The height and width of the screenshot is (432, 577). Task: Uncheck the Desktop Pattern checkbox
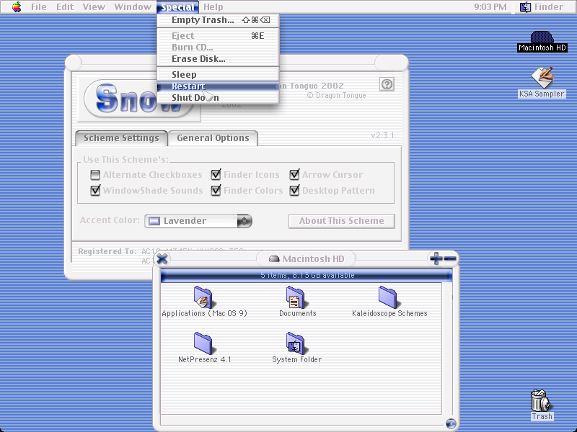(x=294, y=190)
